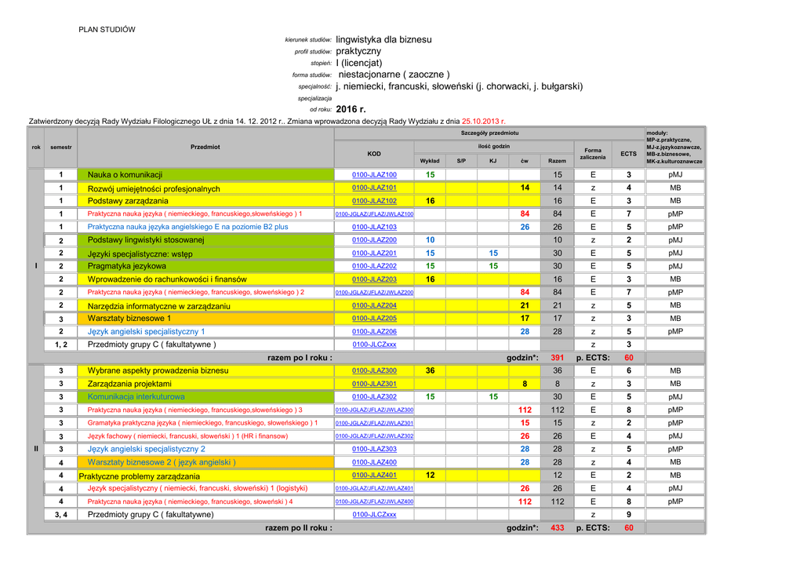Open the 0100-JLAZ205 link
The image size is (803, 569).
(x=374, y=319)
